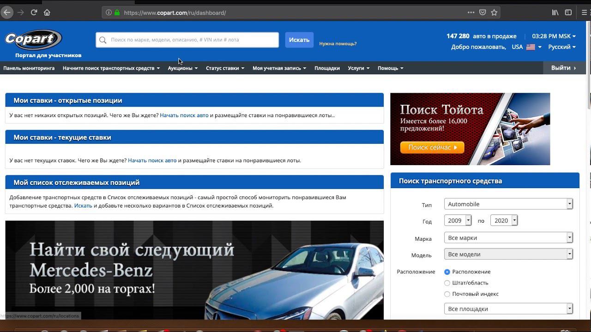Image resolution: width=591 pixels, height=332 pixels.
Task: Click the 'Нужна помощь?' link
Action: 338,44
